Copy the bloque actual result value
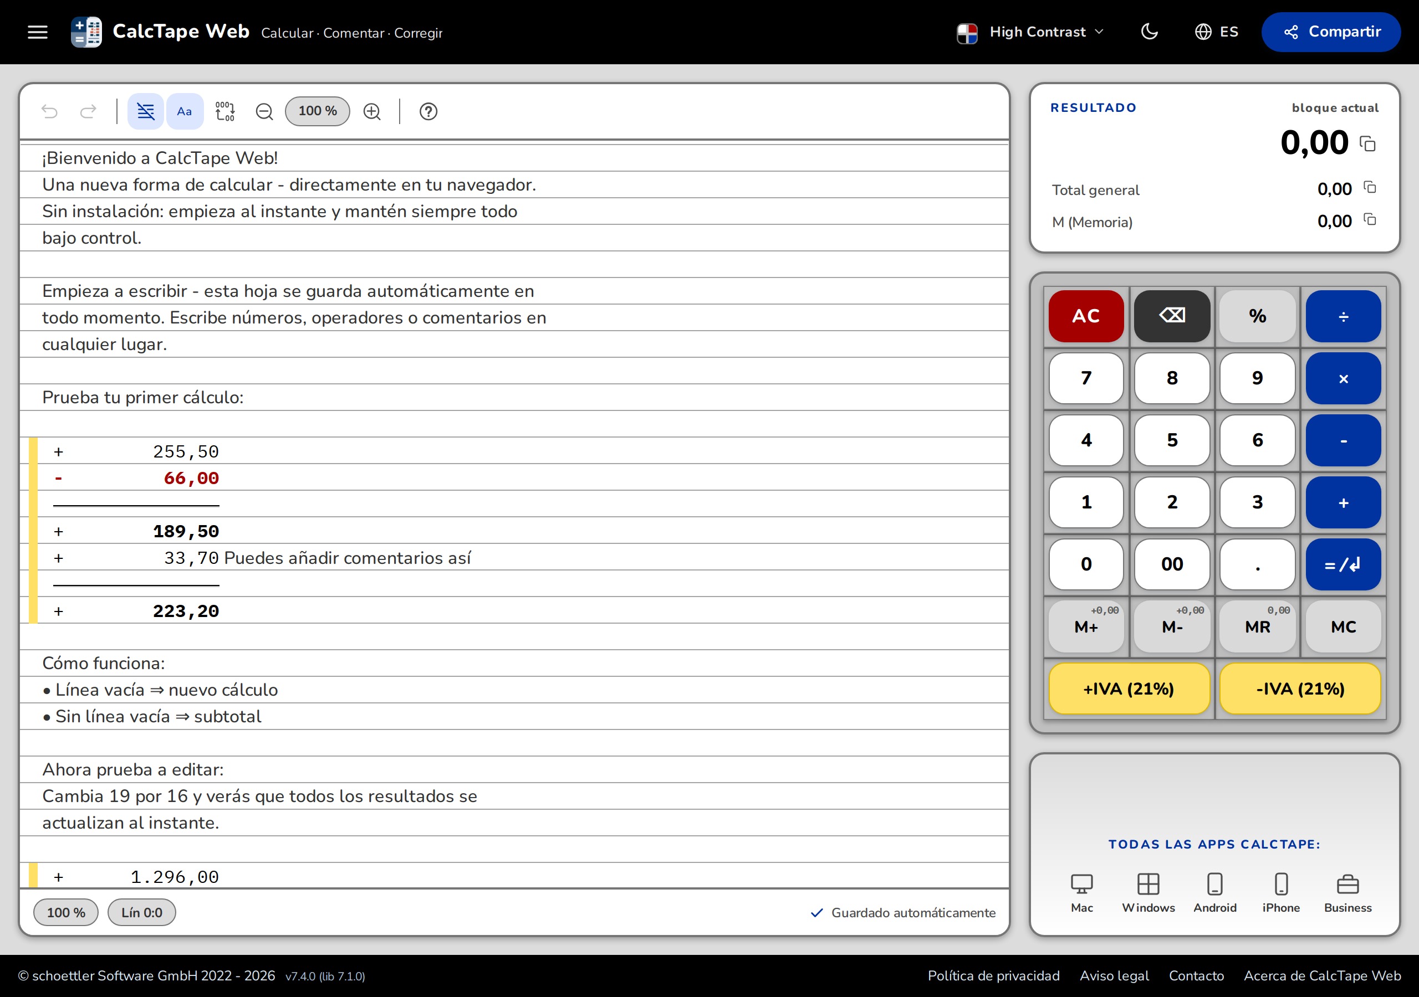 click(x=1367, y=144)
